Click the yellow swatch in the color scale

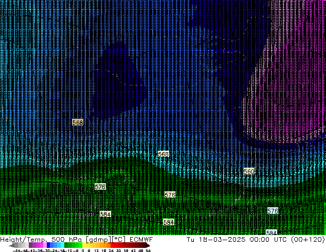pos(84,245)
